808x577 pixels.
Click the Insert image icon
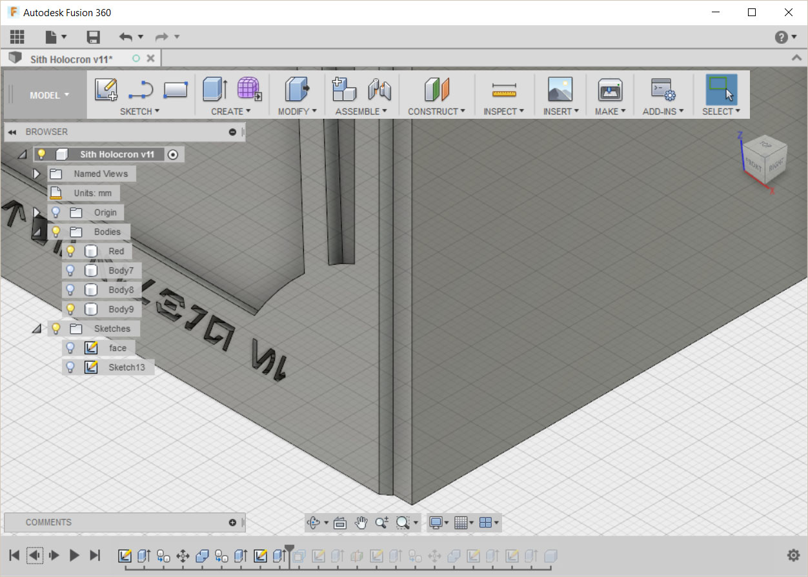[x=560, y=89]
